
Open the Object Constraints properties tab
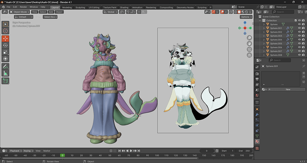257,131
